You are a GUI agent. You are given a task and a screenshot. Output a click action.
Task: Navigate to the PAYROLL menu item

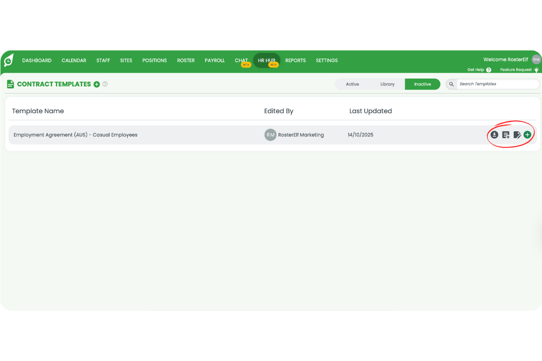click(215, 60)
